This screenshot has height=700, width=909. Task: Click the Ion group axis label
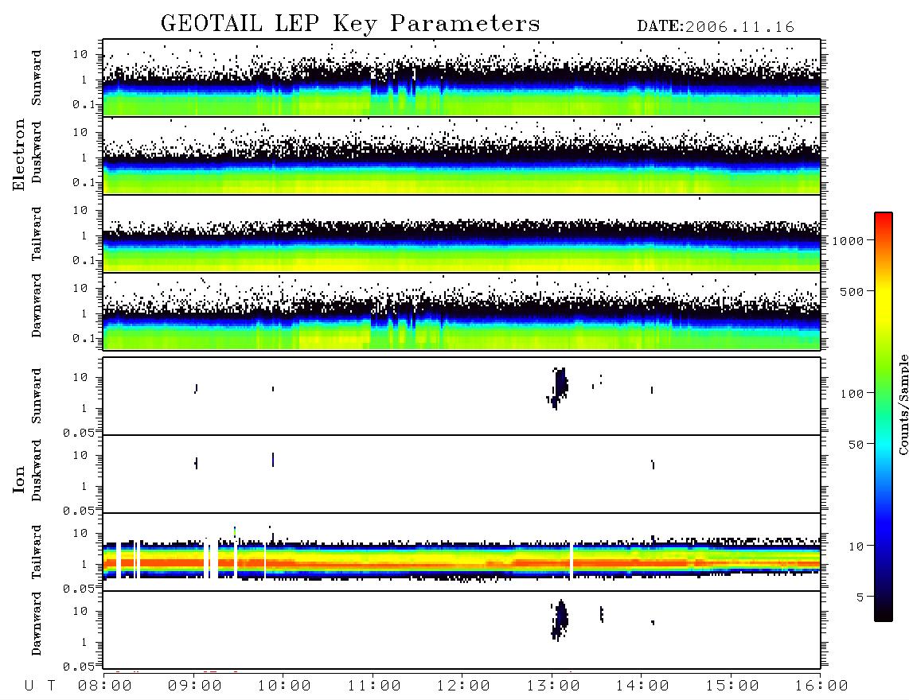pos(18,479)
